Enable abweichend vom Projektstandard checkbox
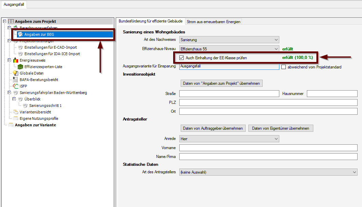The width and height of the screenshot is (362, 207). [284, 67]
